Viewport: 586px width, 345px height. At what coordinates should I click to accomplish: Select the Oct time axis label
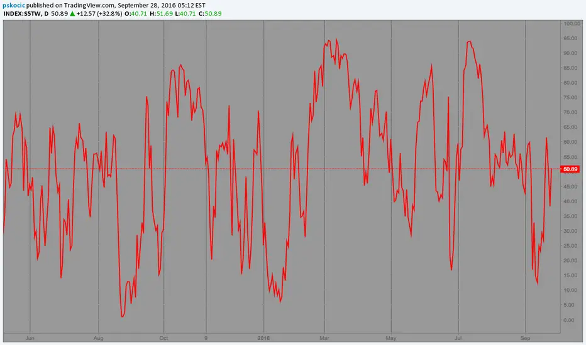(163, 338)
